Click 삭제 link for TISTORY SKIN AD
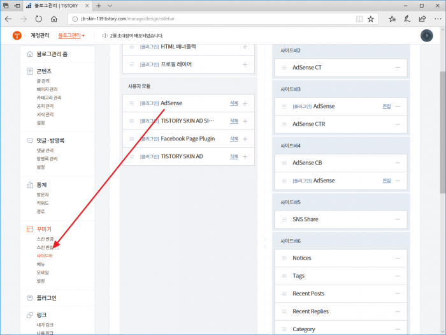The image size is (446, 335). tap(234, 156)
